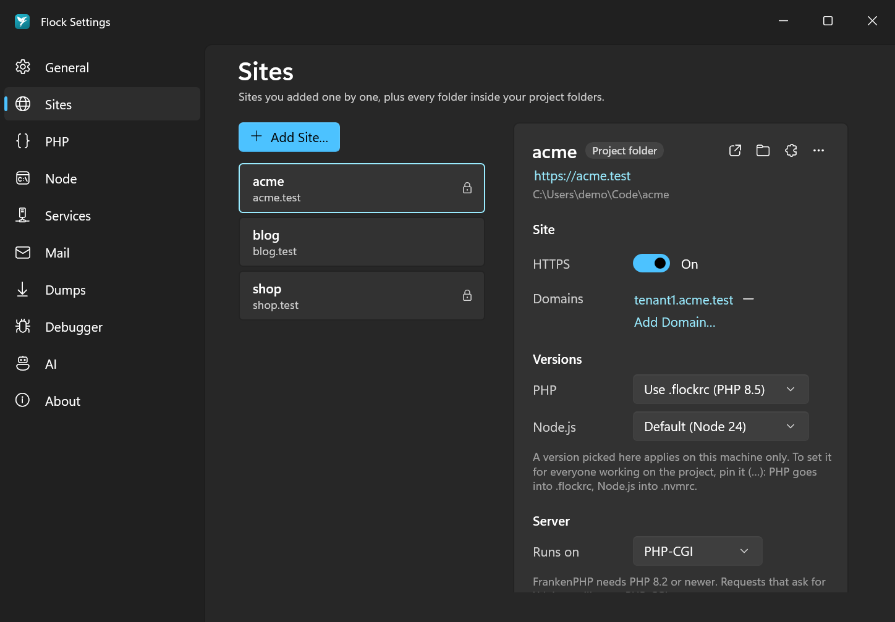The width and height of the screenshot is (895, 622).
Task: Minimize the Flock Settings window
Action: [783, 21]
